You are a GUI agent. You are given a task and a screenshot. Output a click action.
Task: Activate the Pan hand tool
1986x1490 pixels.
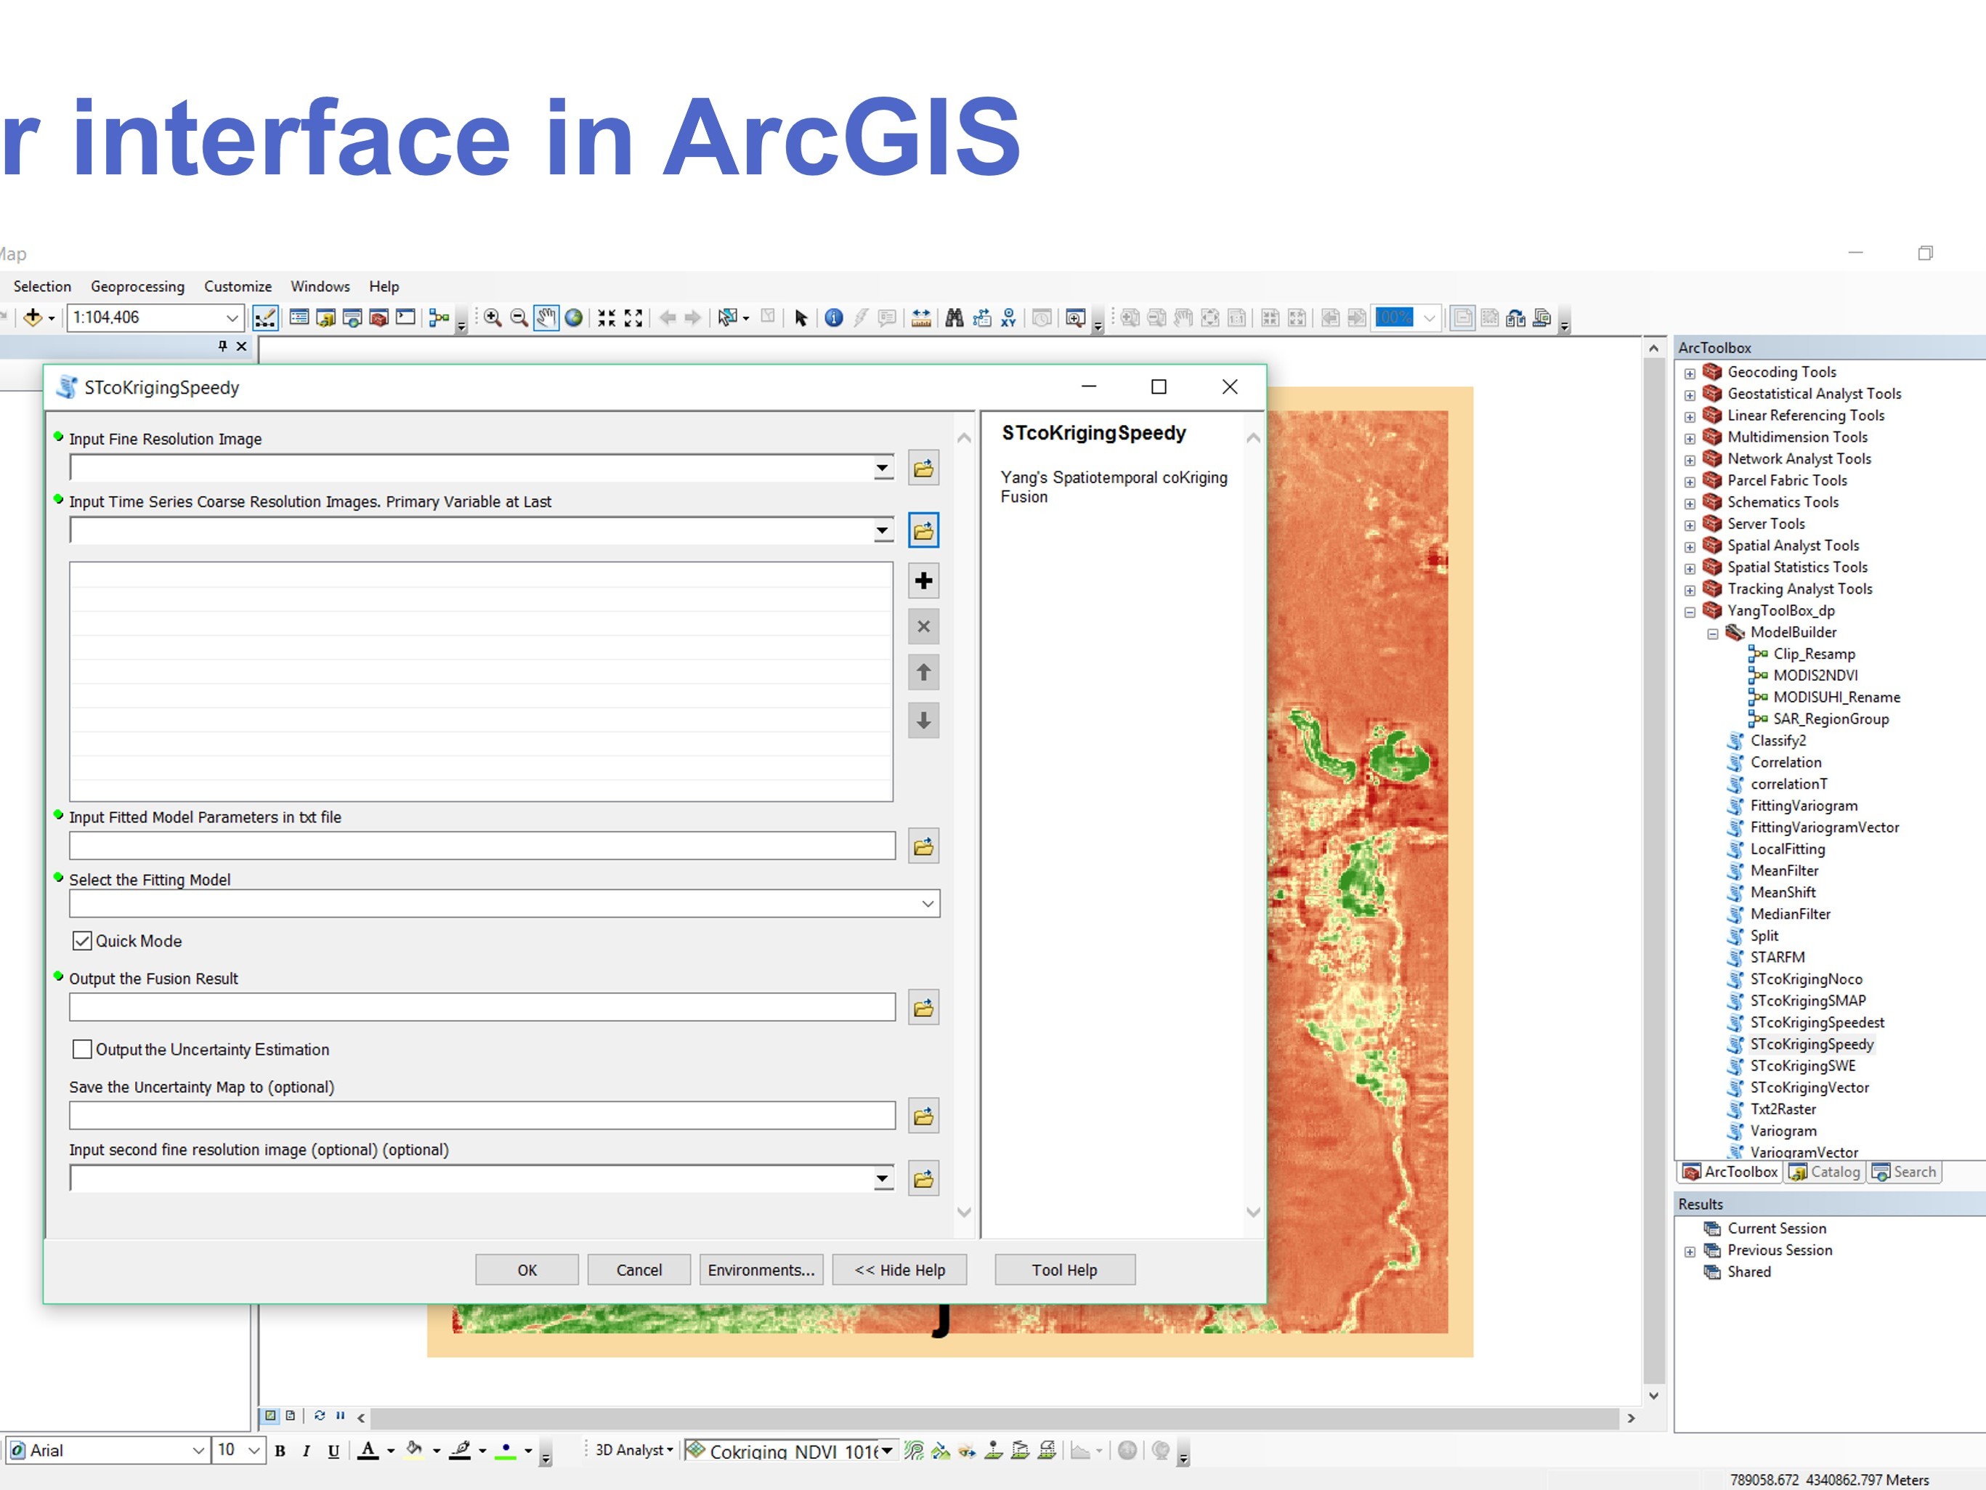546,317
